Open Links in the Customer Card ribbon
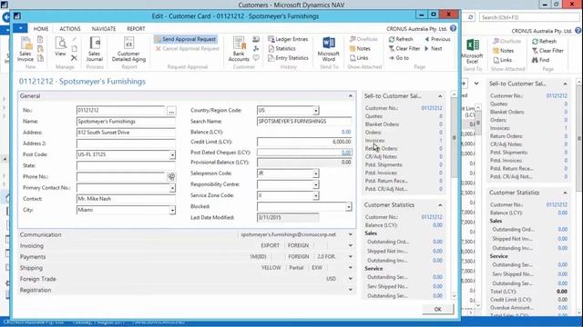 pos(359,58)
